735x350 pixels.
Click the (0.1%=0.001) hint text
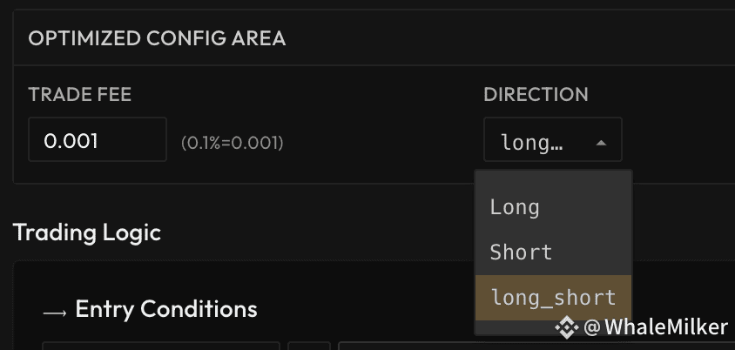[232, 143]
